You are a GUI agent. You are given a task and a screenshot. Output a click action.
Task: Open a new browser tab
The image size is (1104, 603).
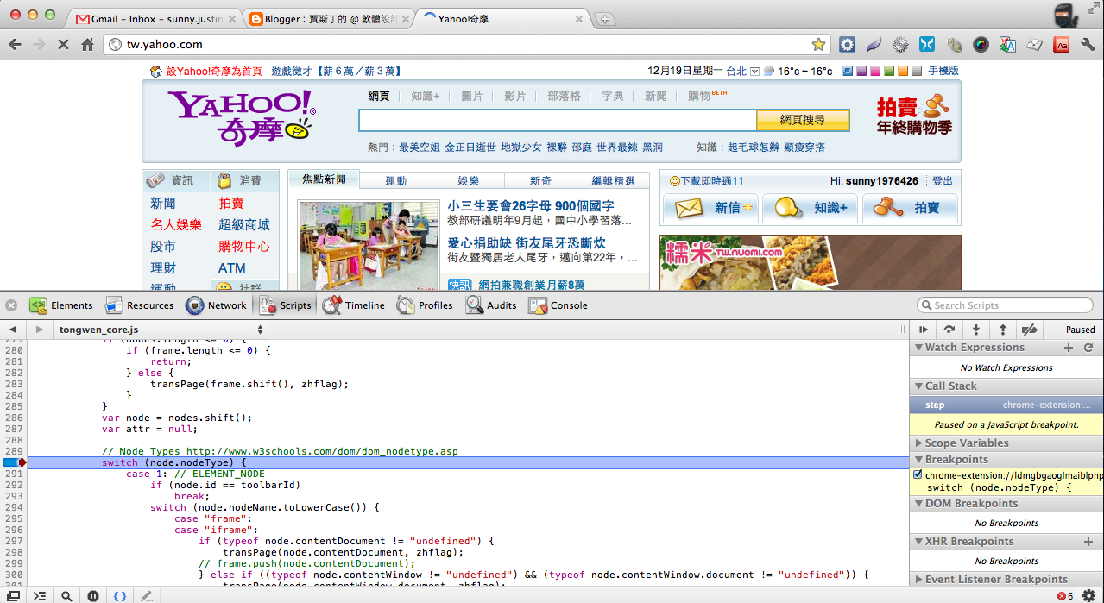[x=605, y=19]
